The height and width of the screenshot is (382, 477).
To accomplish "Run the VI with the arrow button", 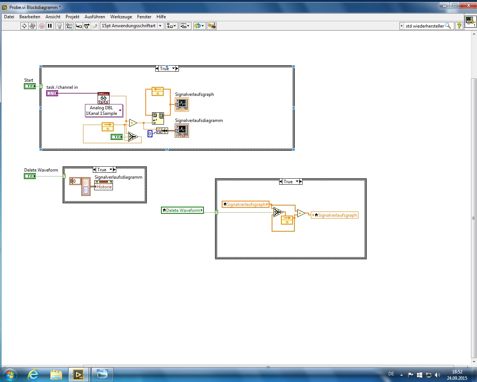I will [x=24, y=26].
